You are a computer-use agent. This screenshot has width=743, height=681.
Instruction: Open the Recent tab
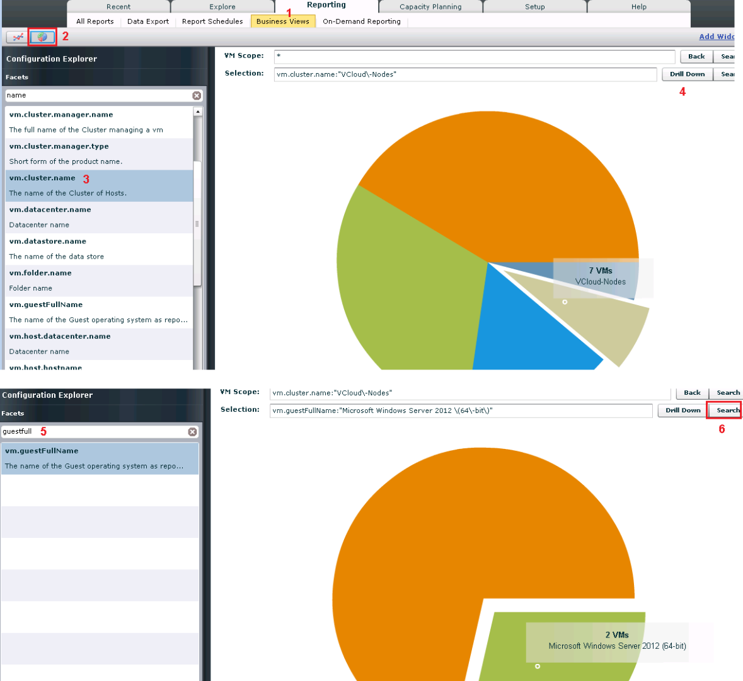point(118,7)
